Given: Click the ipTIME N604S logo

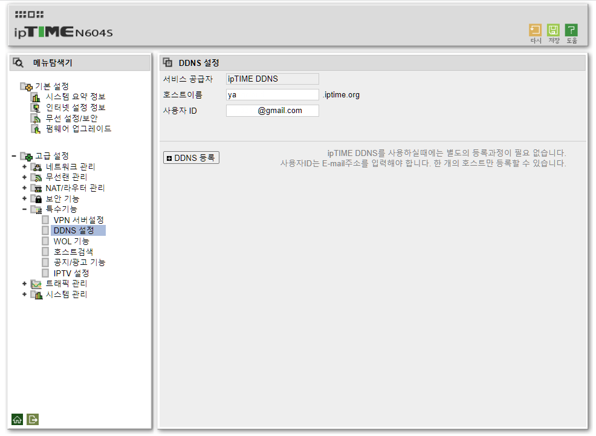Looking at the screenshot, I should (x=63, y=31).
